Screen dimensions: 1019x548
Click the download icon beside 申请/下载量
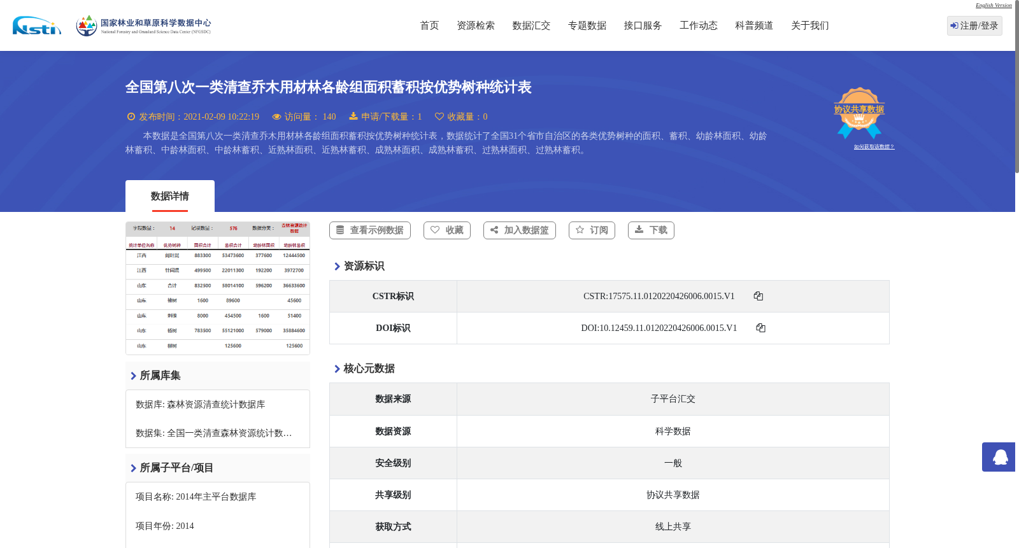(x=353, y=116)
